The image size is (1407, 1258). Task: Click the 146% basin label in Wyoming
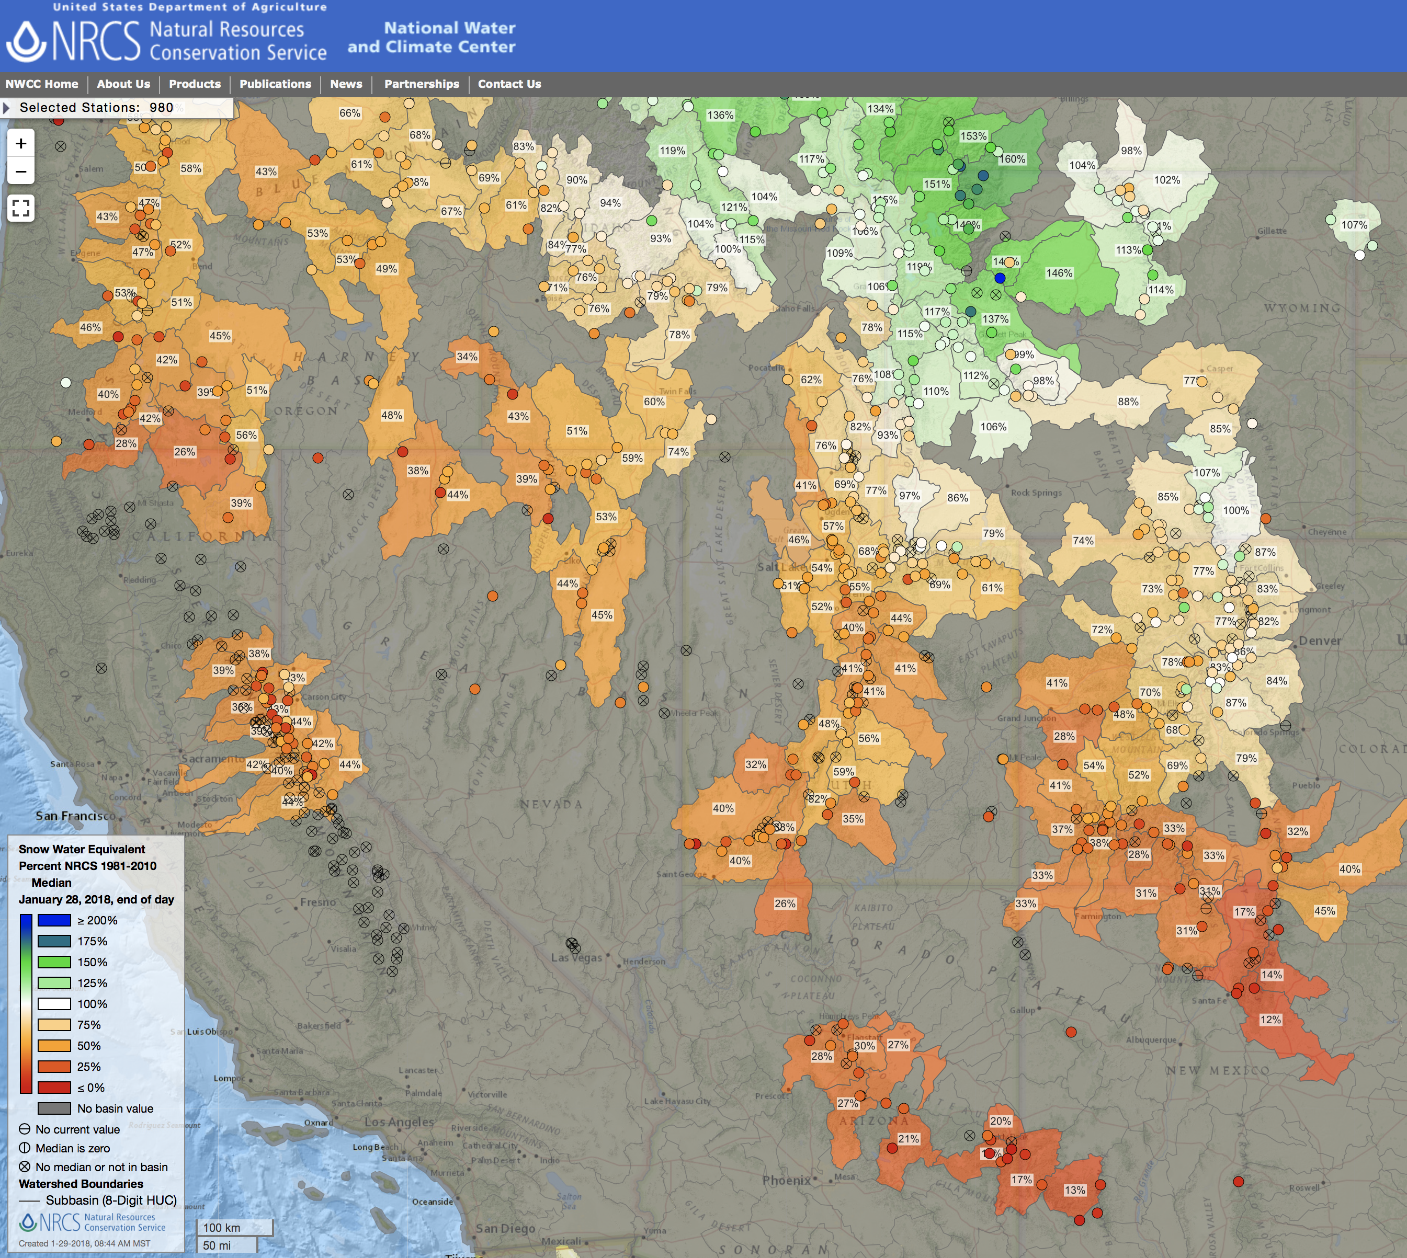pos(1059,274)
